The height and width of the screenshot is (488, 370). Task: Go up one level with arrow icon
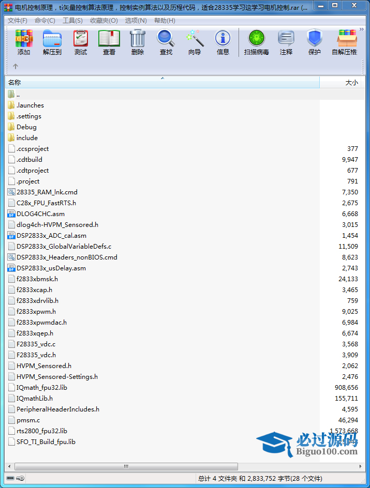pos(16,66)
